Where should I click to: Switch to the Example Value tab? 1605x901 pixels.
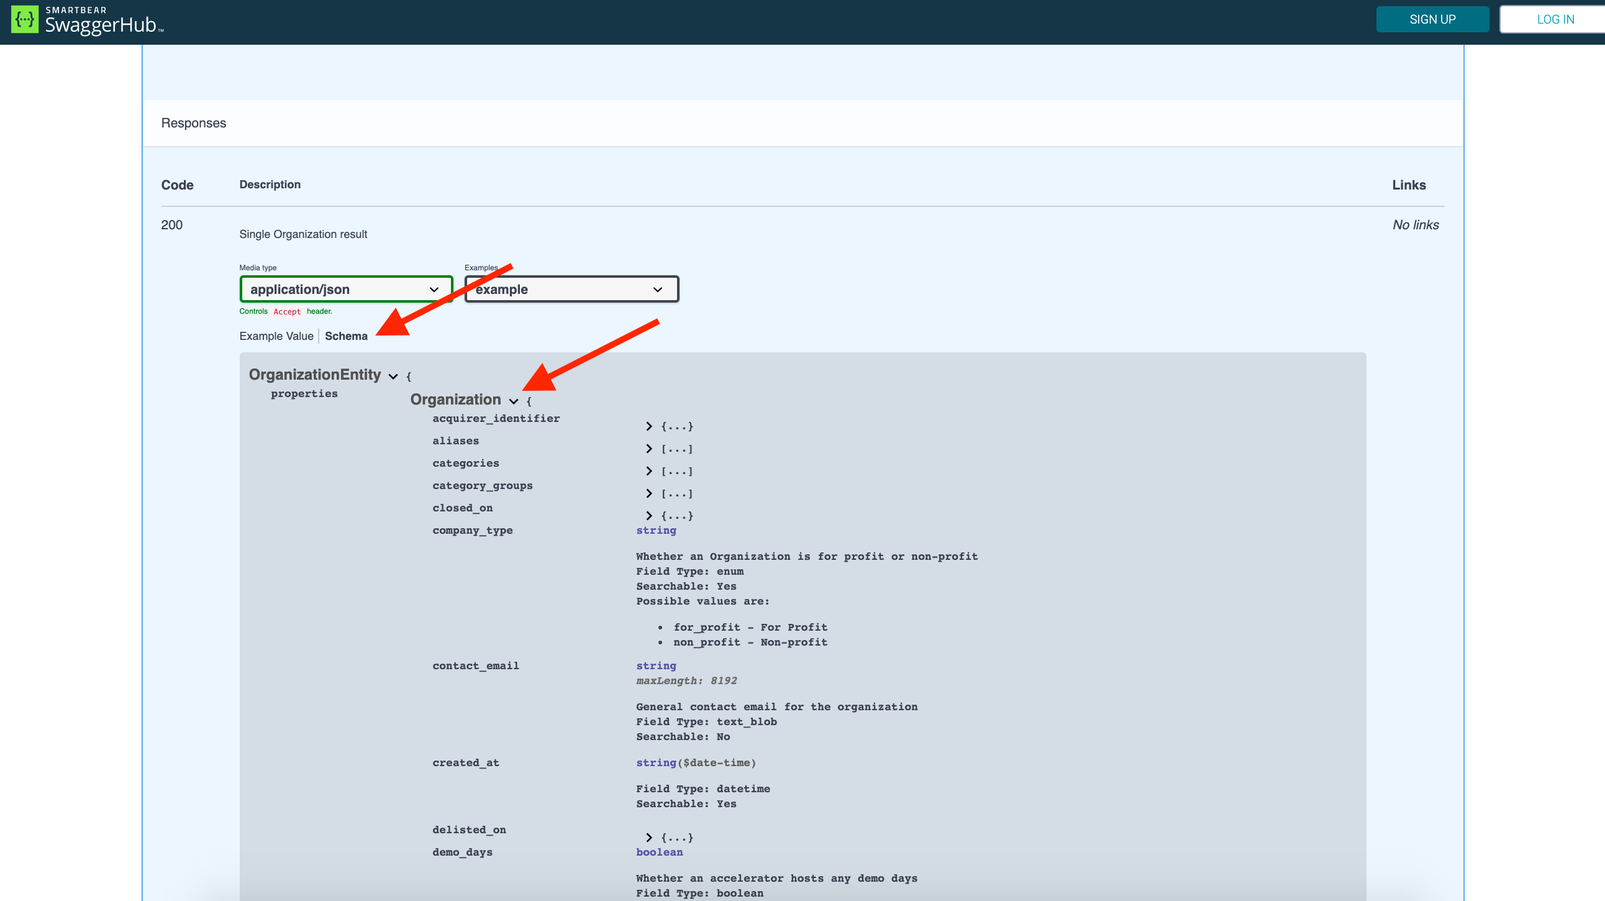[276, 336]
